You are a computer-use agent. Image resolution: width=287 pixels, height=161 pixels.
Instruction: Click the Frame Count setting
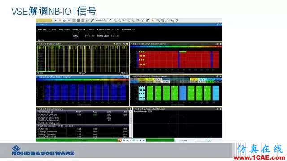(x=108, y=36)
